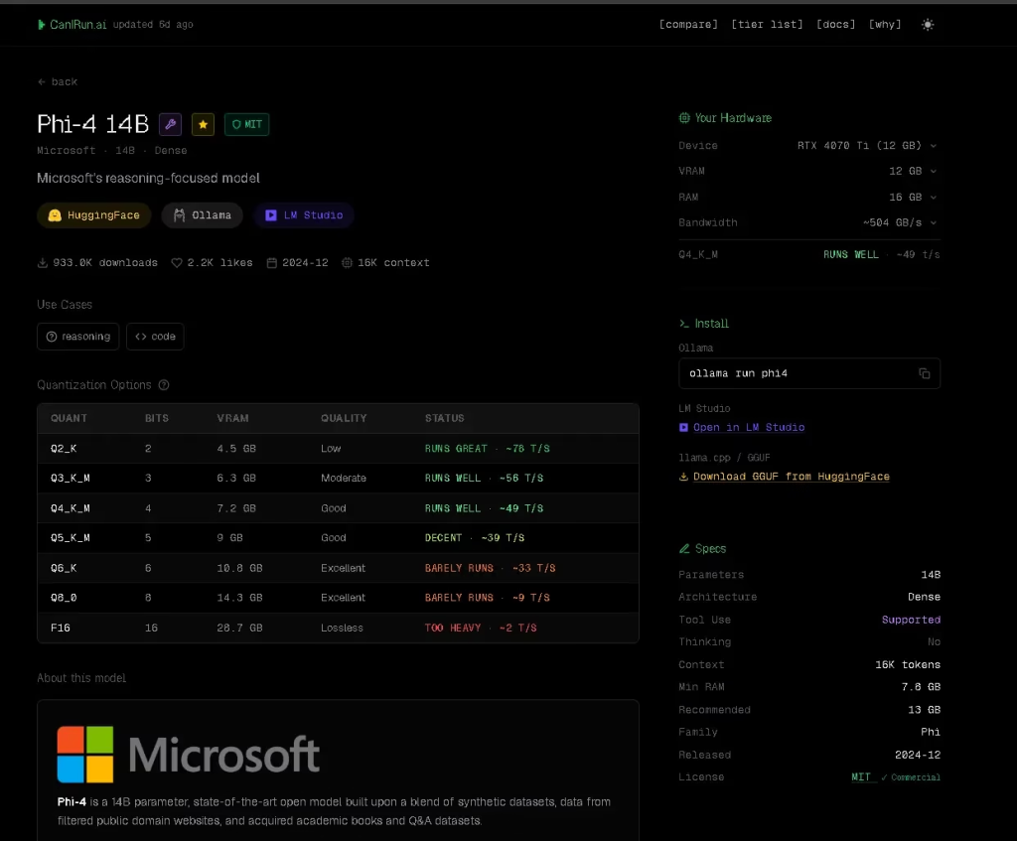Image resolution: width=1017 pixels, height=841 pixels.
Task: Open the Ollama model page button
Action: coord(203,215)
